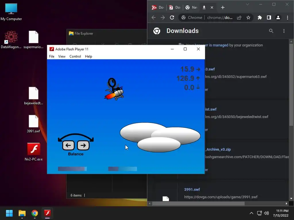
Task: Open the View menu in Flash Player
Action: 62,56
